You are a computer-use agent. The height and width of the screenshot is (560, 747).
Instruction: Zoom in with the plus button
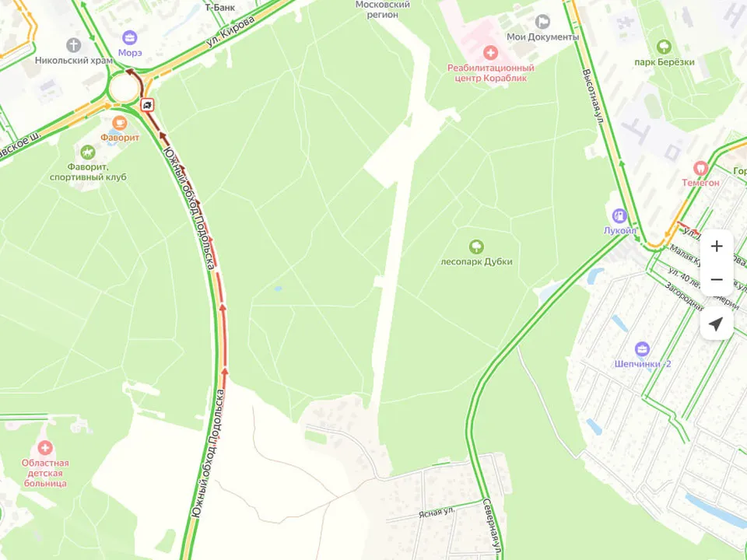(717, 247)
